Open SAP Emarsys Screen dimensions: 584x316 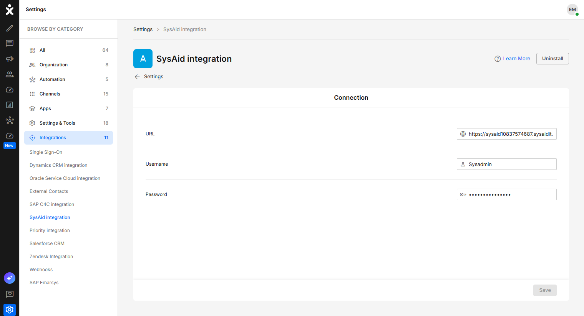tap(44, 283)
